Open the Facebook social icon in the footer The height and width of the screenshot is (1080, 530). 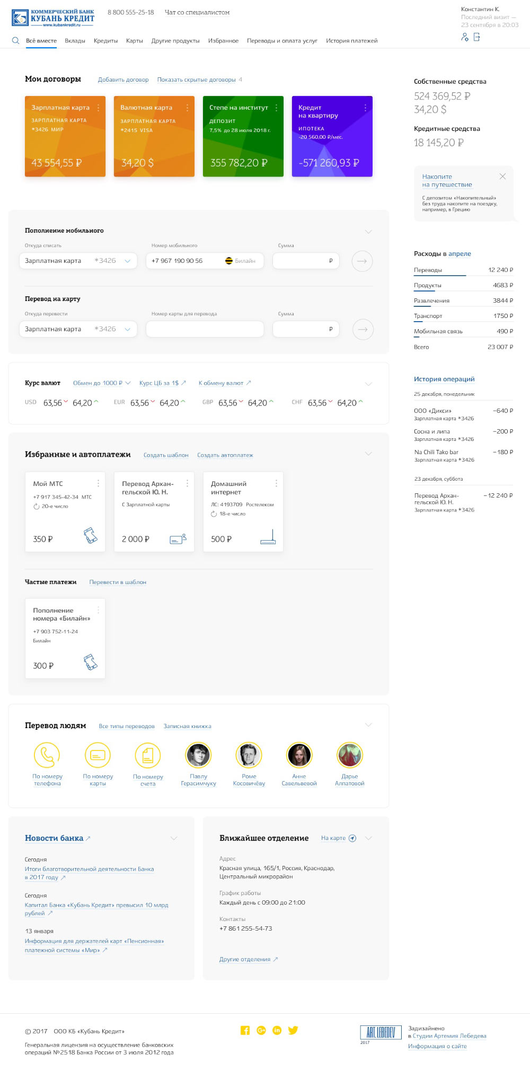coord(245,1030)
